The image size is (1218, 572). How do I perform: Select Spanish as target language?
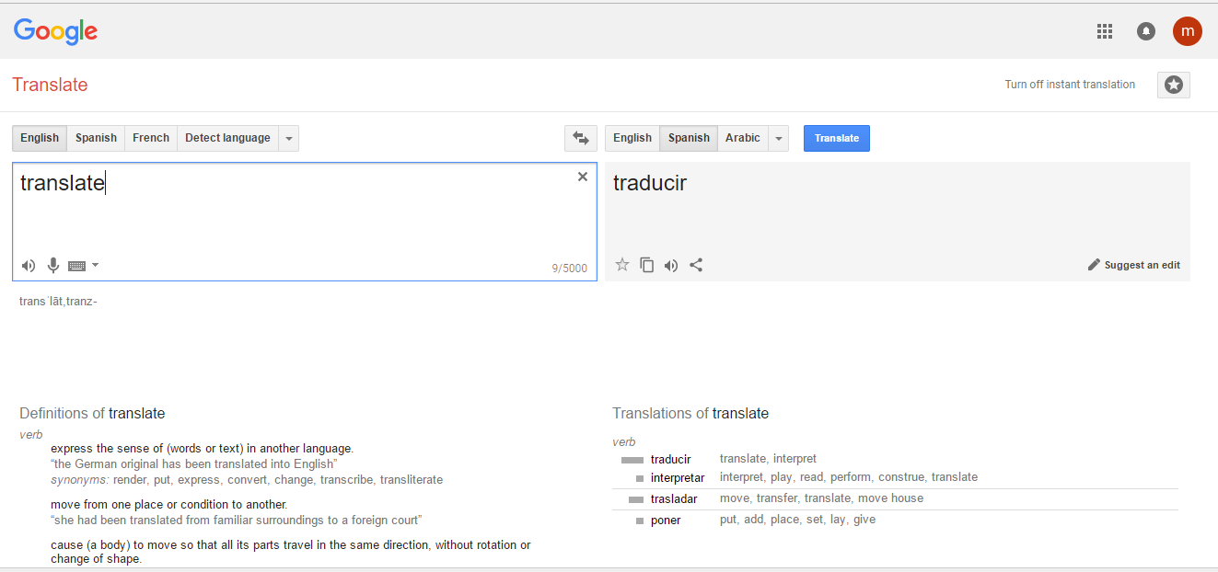point(689,138)
